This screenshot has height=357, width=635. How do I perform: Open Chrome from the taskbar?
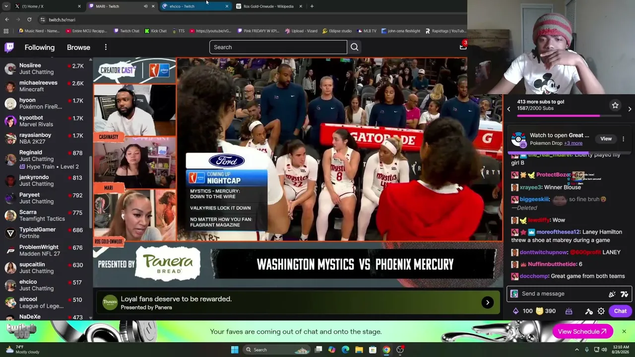click(386, 350)
